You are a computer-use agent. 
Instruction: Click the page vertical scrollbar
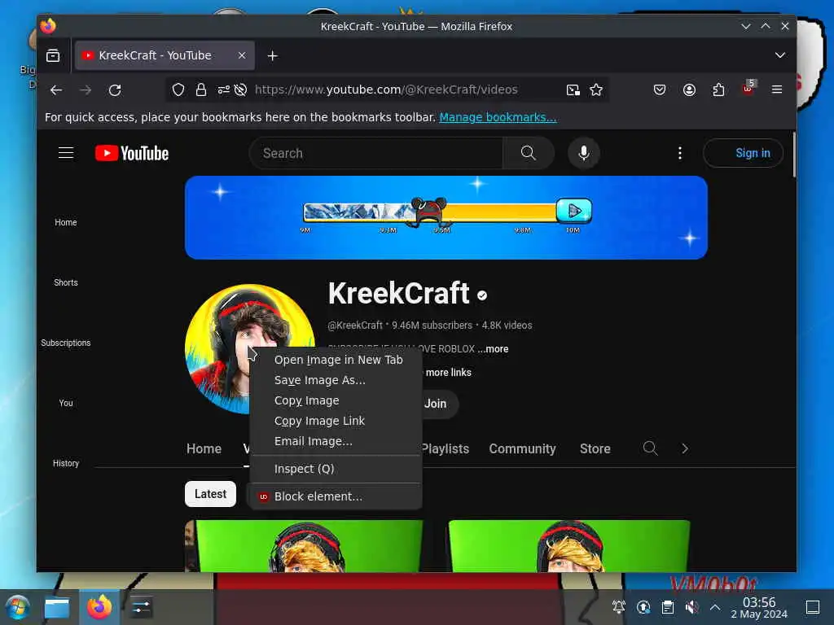click(x=793, y=155)
